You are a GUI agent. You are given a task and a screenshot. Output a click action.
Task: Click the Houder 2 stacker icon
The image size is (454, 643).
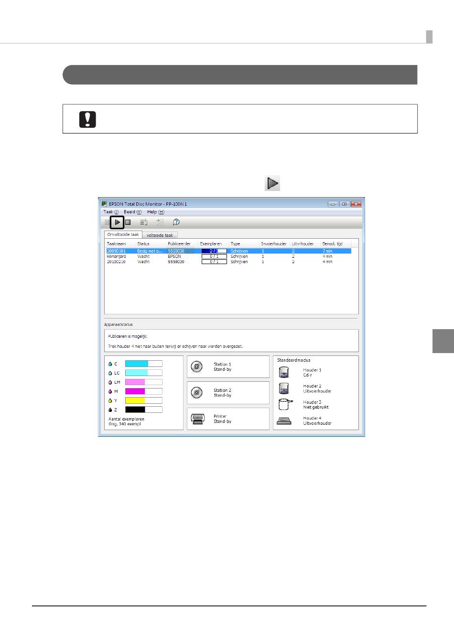tap(284, 388)
